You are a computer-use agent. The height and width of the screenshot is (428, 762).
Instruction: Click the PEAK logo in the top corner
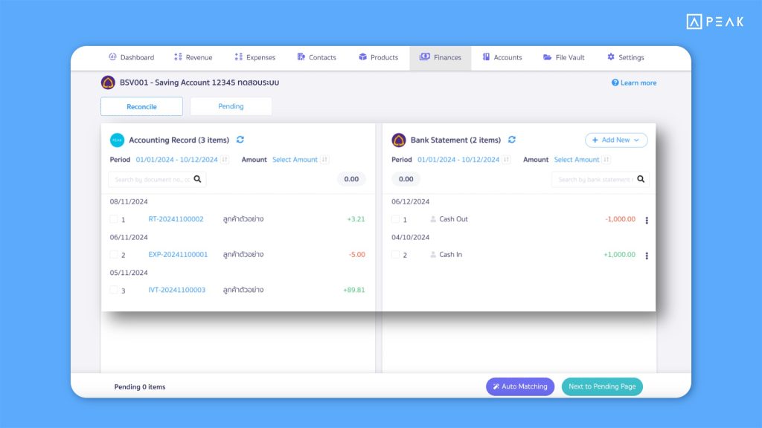click(714, 22)
